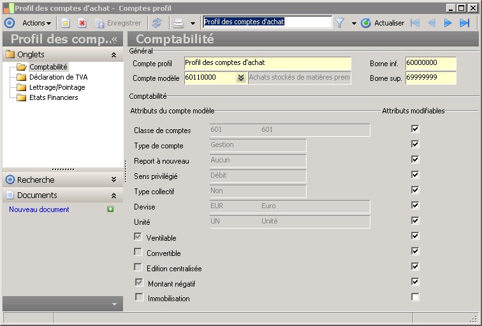Go to the next record

click(448, 23)
